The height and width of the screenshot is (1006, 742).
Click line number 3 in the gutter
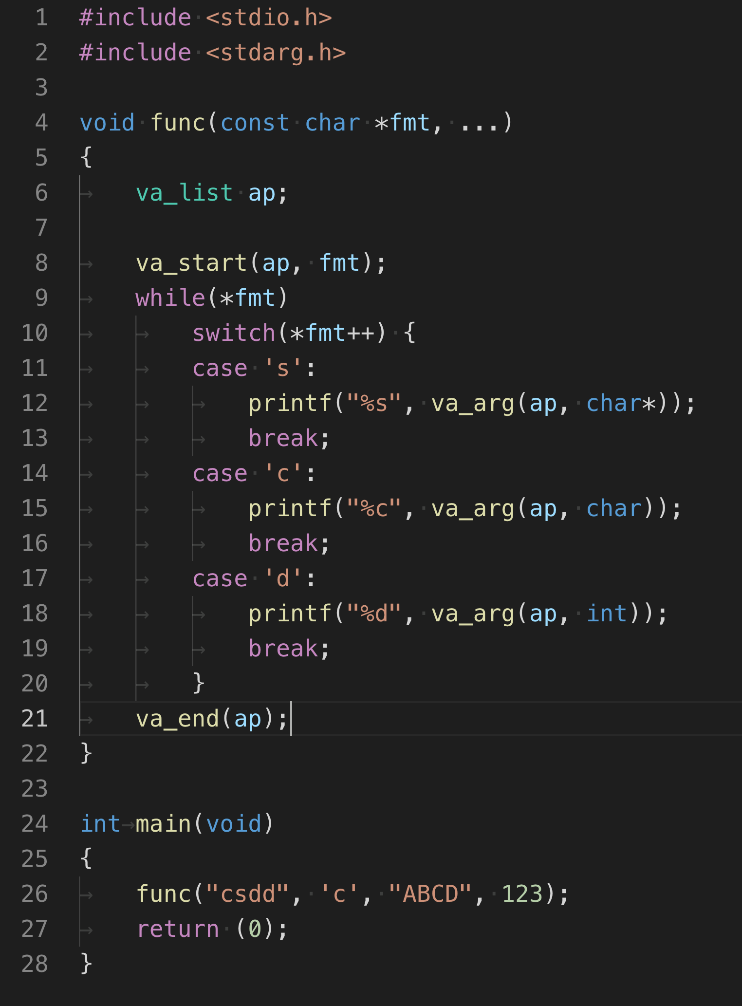tap(41, 88)
